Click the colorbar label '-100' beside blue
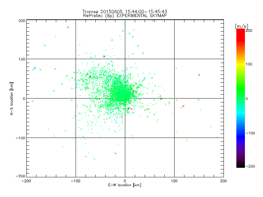The image size is (263, 197). pos(251,133)
